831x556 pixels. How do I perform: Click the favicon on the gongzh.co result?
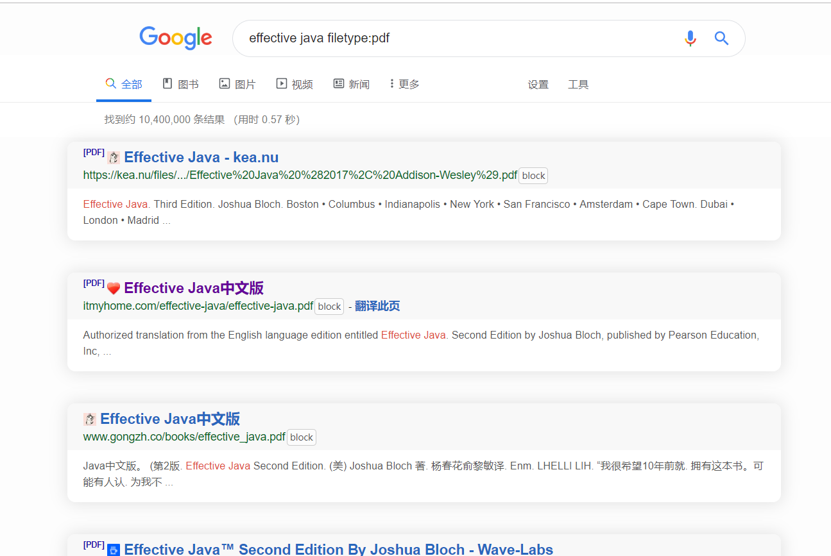point(90,419)
